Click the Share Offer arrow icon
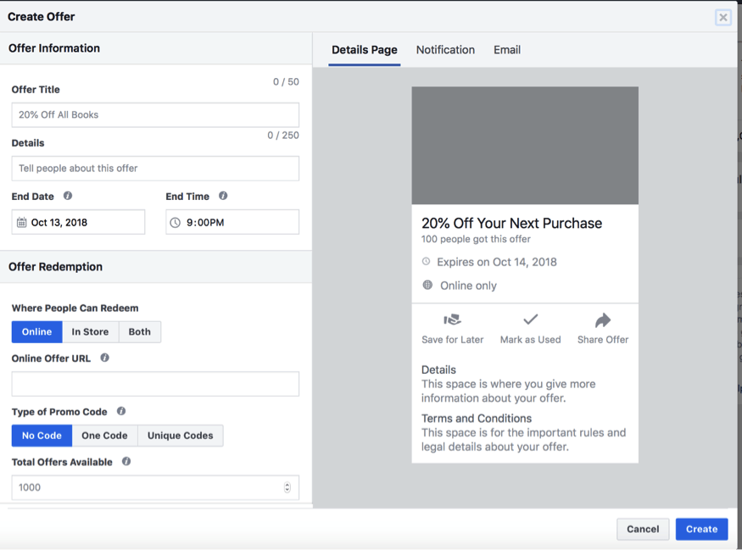The height and width of the screenshot is (550, 742). (x=603, y=320)
